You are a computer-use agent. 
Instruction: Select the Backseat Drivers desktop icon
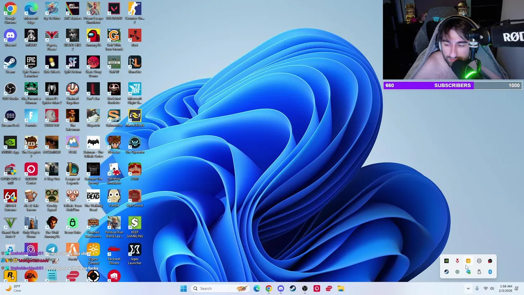click(114, 254)
